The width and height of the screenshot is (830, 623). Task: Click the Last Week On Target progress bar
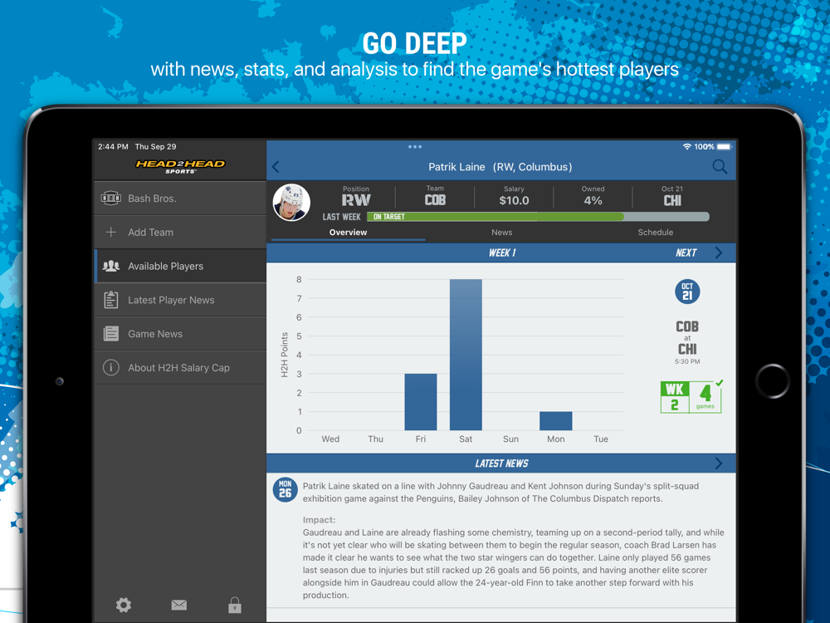point(538,217)
